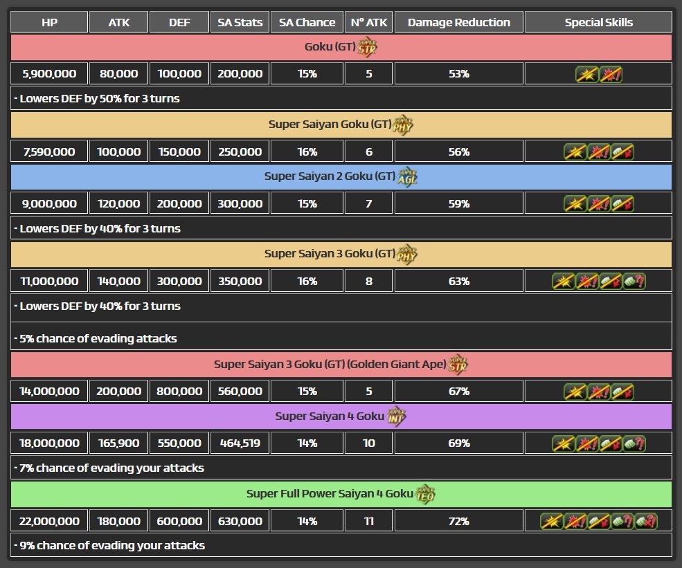This screenshot has height=568, width=682.
Task: Click the DEF column header
Action: coord(179,22)
